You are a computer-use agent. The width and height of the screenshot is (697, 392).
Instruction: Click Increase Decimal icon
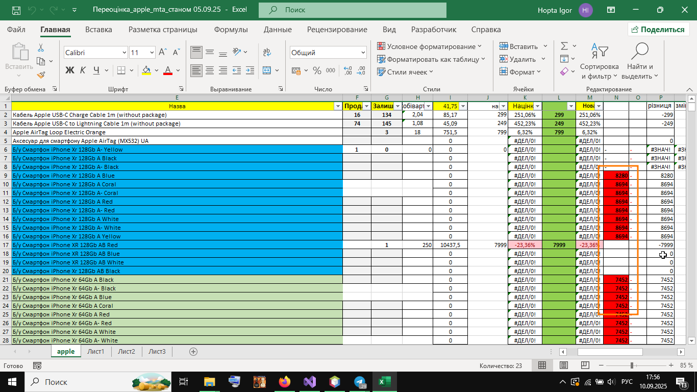348,70
